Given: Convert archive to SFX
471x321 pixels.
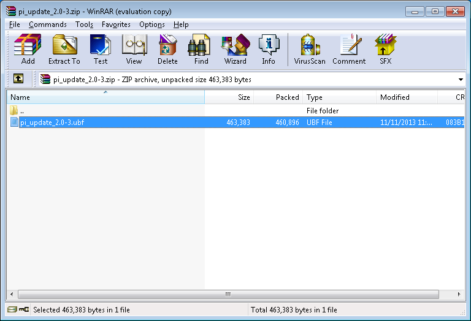Looking at the screenshot, I should pos(385,49).
